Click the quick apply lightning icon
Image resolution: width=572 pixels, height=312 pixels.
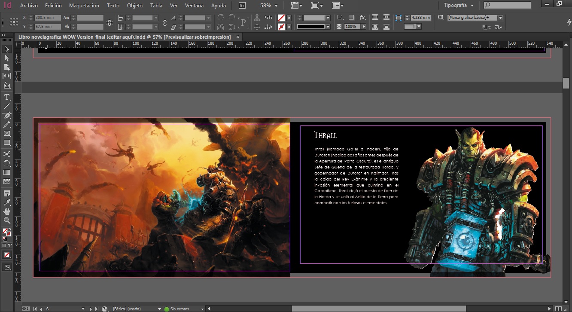click(569, 22)
